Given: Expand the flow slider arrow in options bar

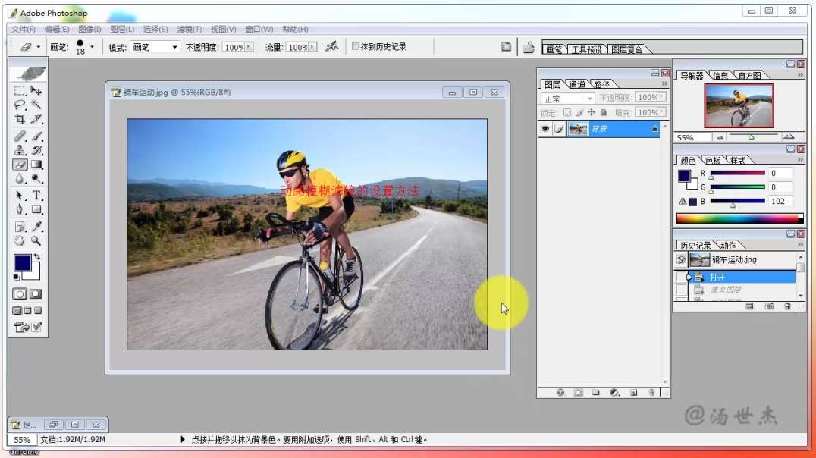Looking at the screenshot, I should (312, 47).
